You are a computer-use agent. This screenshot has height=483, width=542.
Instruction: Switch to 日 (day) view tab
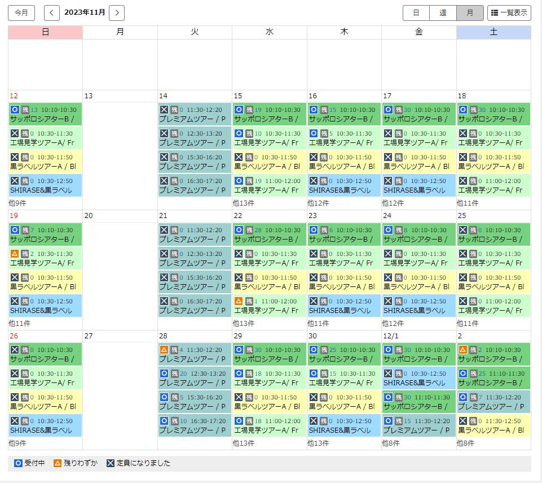(416, 13)
